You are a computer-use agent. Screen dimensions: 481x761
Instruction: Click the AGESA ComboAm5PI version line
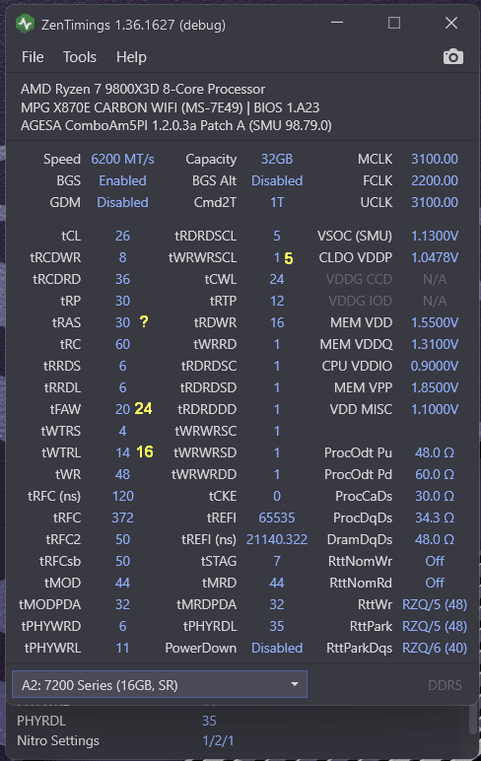coord(175,126)
